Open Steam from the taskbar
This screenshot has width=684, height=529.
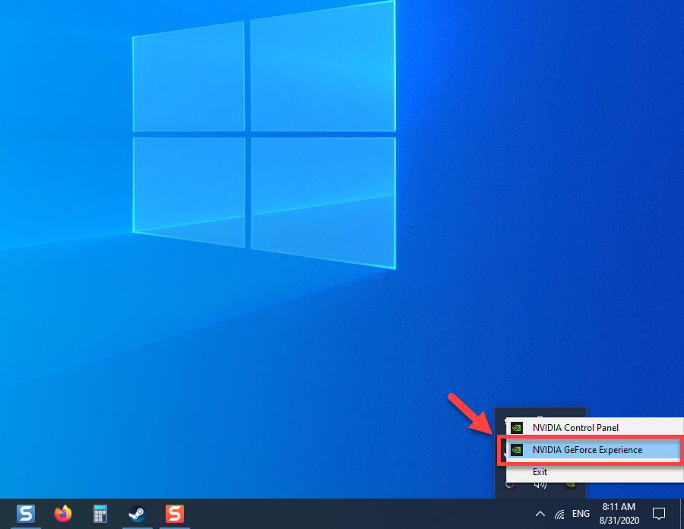point(138,514)
